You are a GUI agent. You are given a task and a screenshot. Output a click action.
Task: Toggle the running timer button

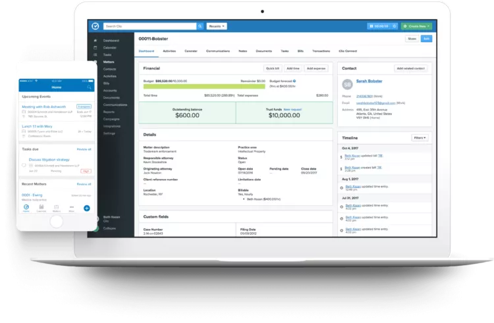point(379,26)
